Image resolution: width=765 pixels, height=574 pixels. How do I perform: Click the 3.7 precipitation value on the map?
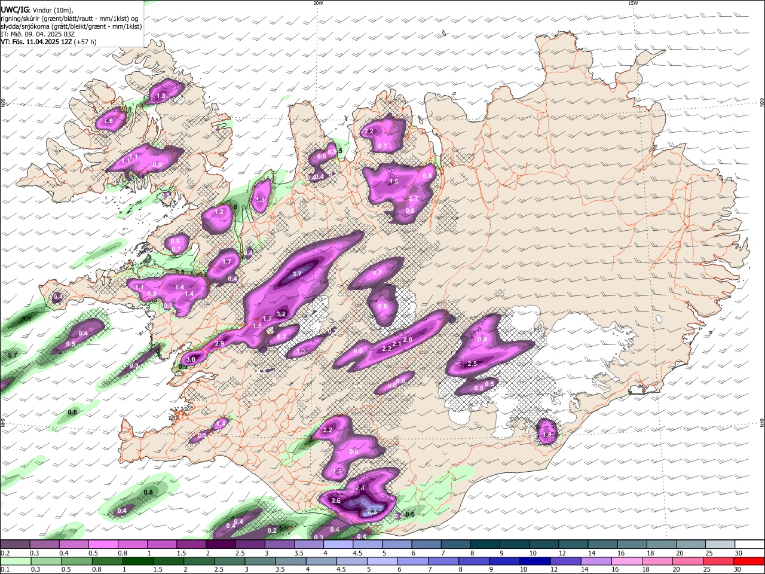[x=298, y=274]
